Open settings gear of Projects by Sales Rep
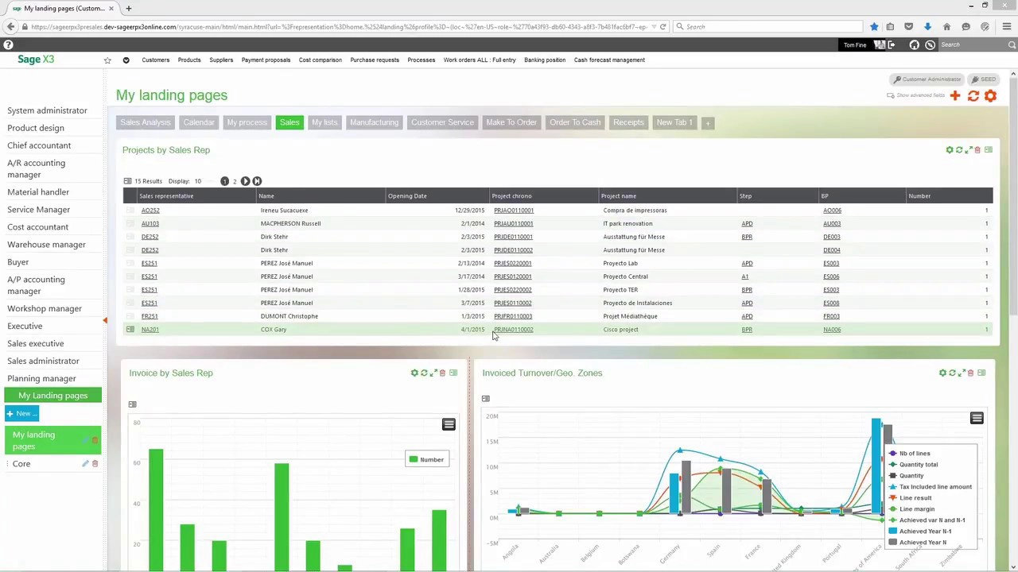Viewport: 1018px width, 572px height. (x=949, y=149)
